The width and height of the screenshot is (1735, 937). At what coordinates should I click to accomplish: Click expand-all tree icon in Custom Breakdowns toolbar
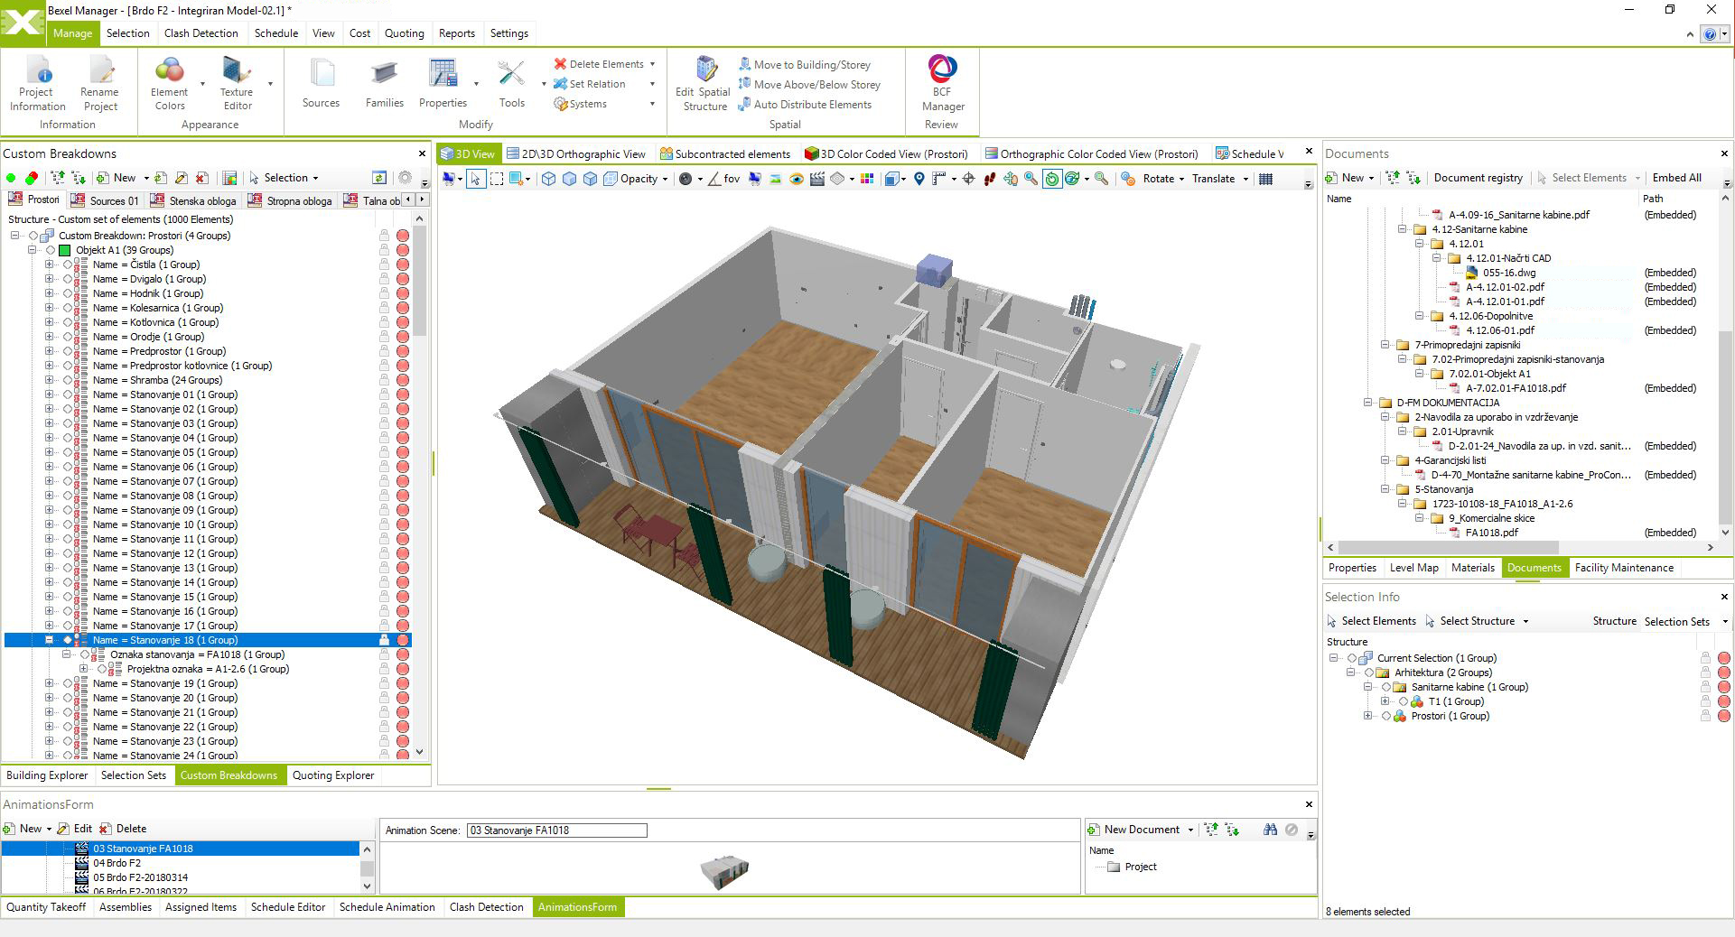79,178
